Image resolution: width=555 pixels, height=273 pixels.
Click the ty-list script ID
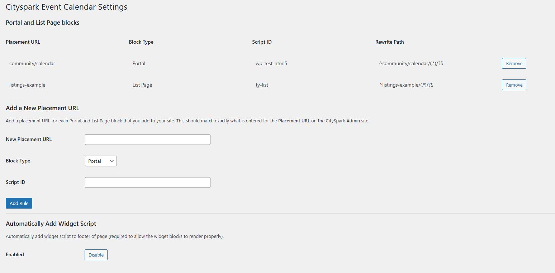click(262, 85)
